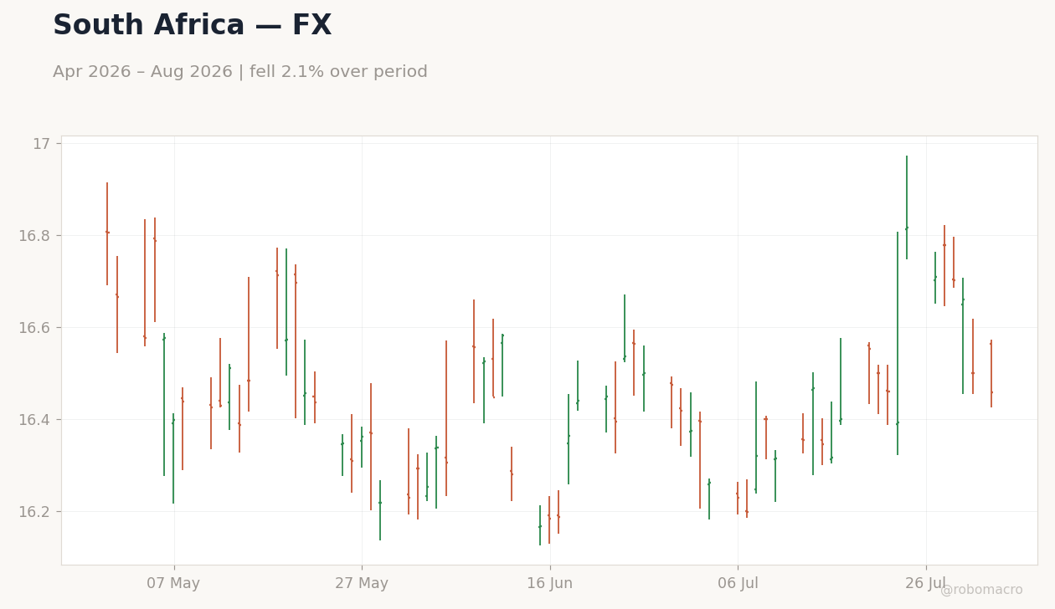This screenshot has width=1055, height=609.
Task: Click the 16.8 y-axis tick label
Action: [34, 236]
